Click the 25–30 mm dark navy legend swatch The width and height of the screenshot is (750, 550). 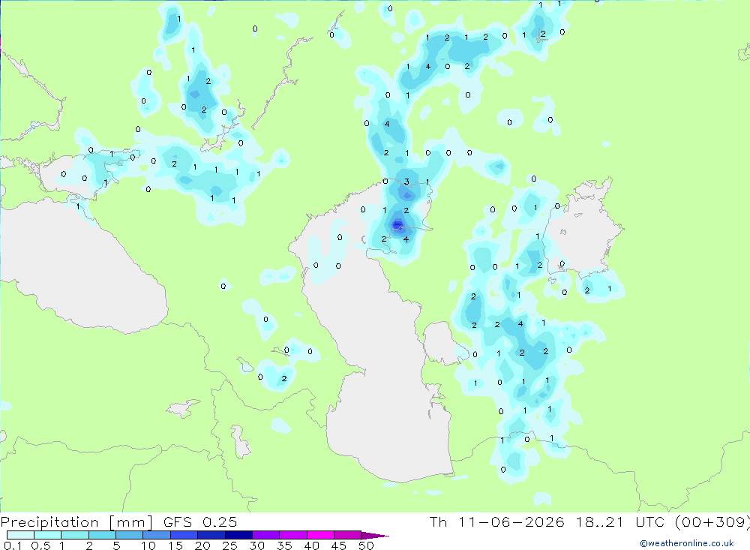point(238,535)
